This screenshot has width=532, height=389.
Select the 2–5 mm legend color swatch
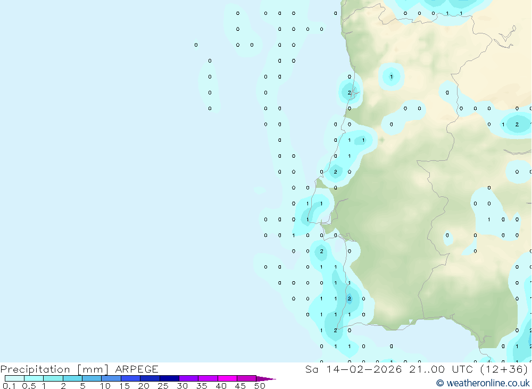72,378
